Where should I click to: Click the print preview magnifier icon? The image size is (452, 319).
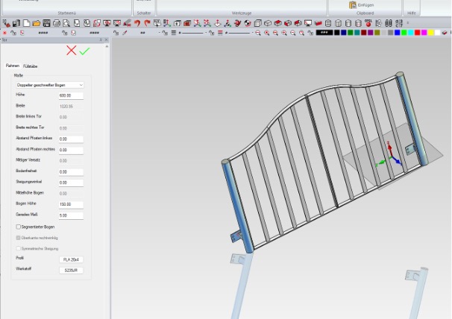click(x=66, y=23)
